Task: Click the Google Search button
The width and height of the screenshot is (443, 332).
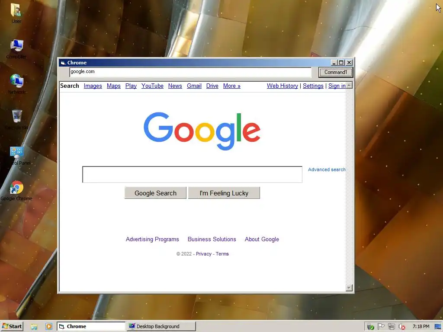Action: tap(155, 193)
